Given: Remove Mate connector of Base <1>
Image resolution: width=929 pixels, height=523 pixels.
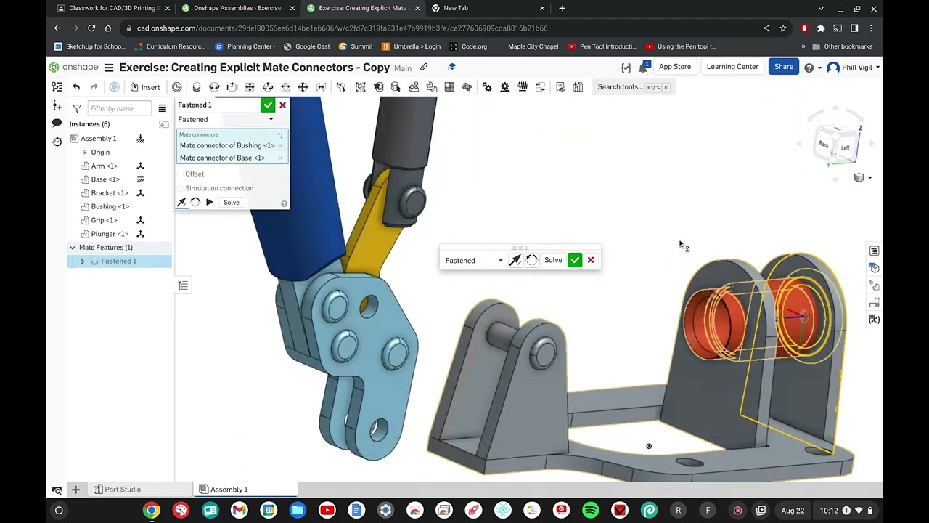Looking at the screenshot, I should click(x=280, y=158).
